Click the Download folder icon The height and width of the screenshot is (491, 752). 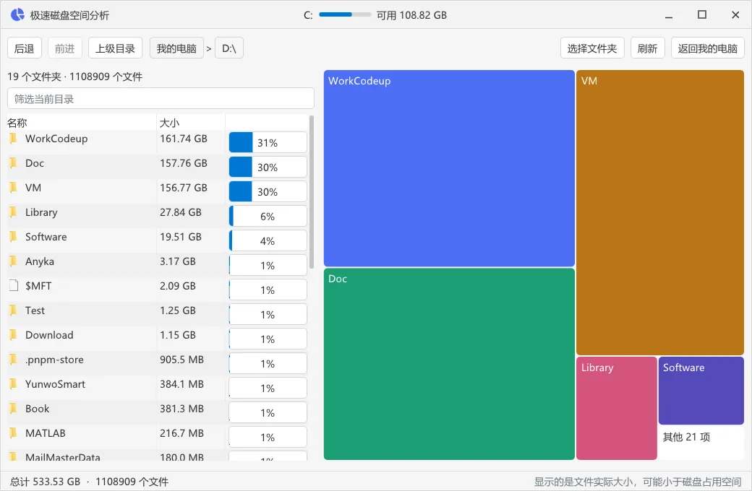[14, 335]
